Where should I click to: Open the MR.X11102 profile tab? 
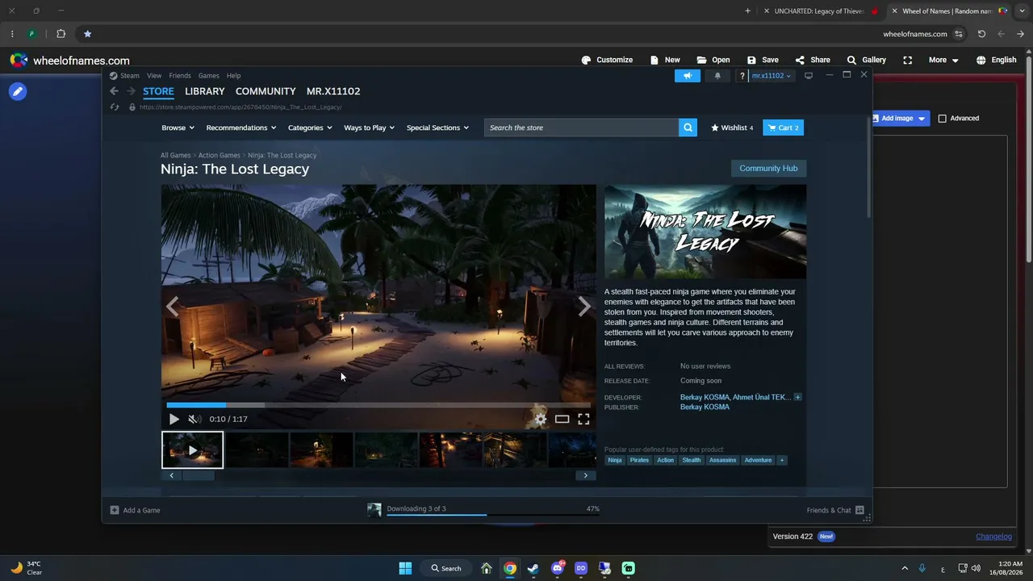(333, 91)
